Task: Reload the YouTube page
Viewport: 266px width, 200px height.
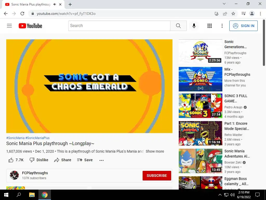Action: pyautogui.click(x=22, y=14)
